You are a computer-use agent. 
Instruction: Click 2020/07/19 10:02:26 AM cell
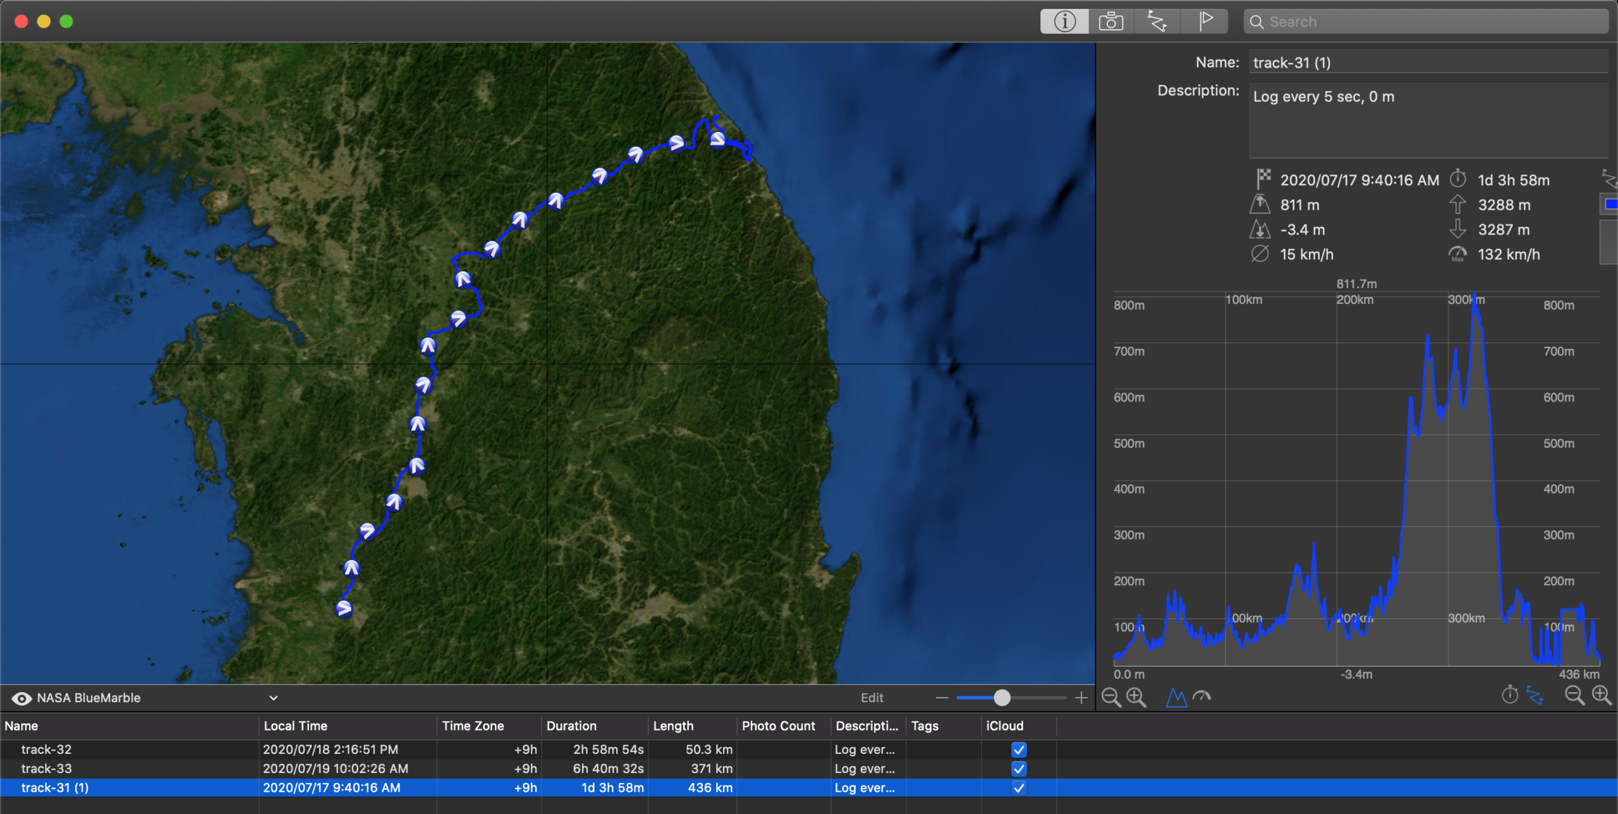point(336,768)
